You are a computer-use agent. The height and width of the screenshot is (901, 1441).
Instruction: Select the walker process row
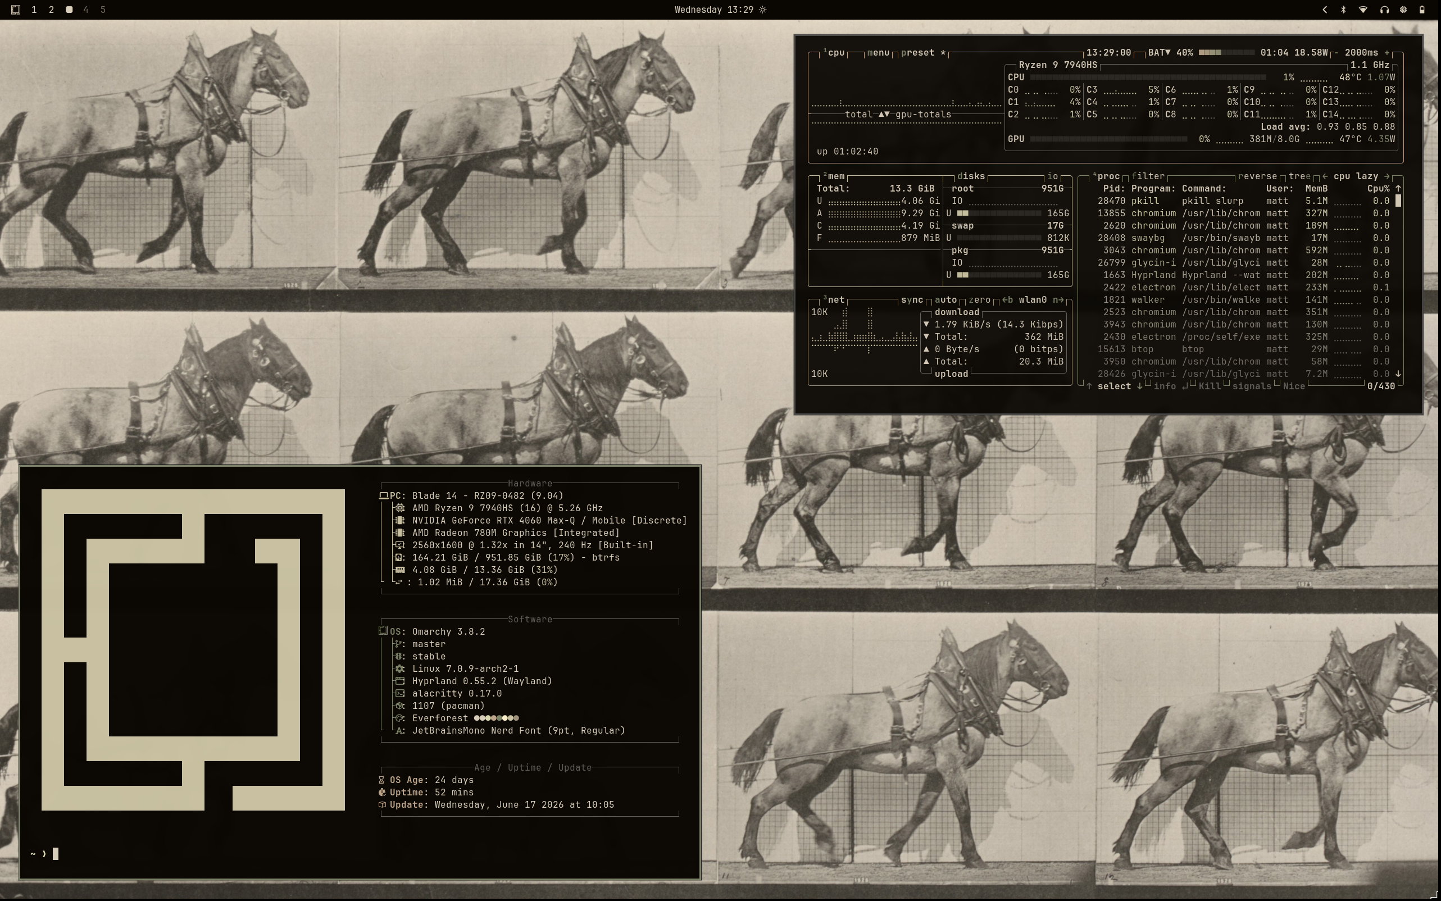click(1243, 300)
